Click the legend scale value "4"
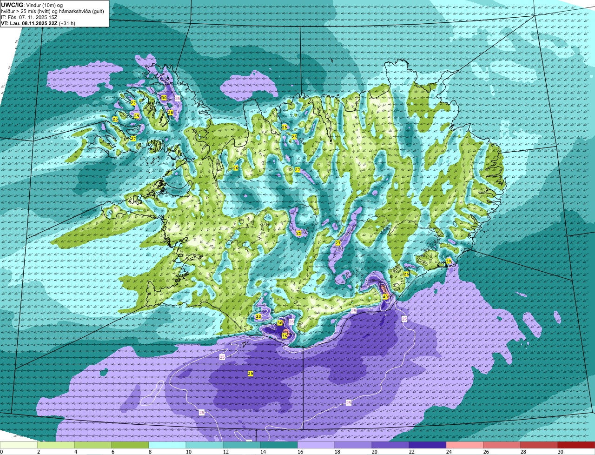The height and width of the screenshot is (455, 595). tap(76, 452)
